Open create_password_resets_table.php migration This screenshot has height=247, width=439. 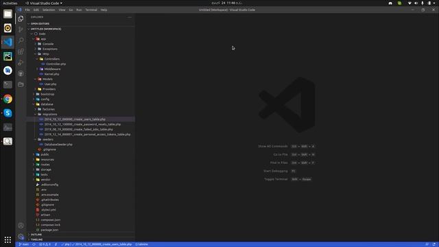pyautogui.click(x=82, y=124)
